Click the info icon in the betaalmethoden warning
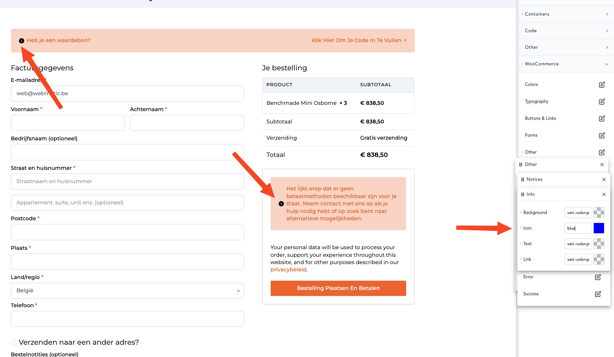The image size is (614, 357). pyautogui.click(x=281, y=203)
